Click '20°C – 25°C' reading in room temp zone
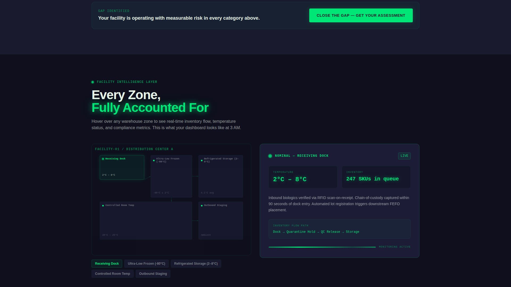The height and width of the screenshot is (287, 511). 110,235
